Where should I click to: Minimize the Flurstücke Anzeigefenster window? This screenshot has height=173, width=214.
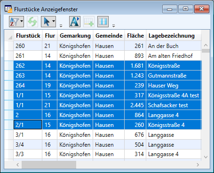click(x=170, y=9)
